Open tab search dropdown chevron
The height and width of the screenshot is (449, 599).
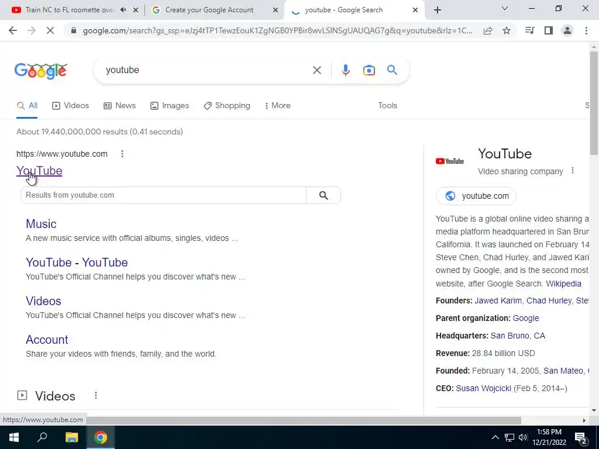coord(505,8)
